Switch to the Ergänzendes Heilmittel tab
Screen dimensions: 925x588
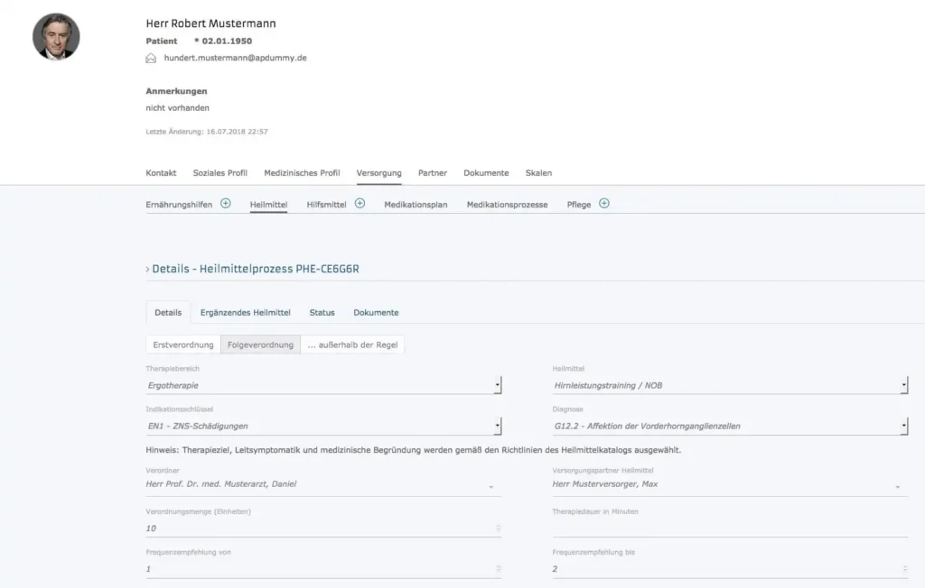pyautogui.click(x=245, y=313)
